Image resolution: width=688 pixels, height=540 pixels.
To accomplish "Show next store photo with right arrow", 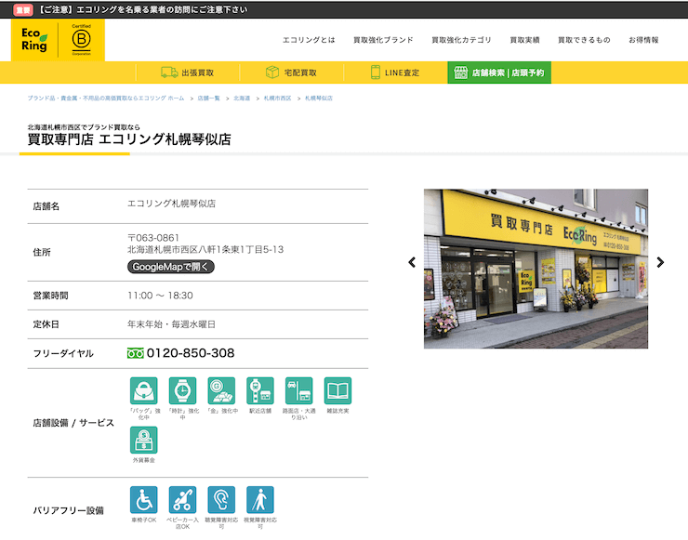I will pyautogui.click(x=660, y=262).
